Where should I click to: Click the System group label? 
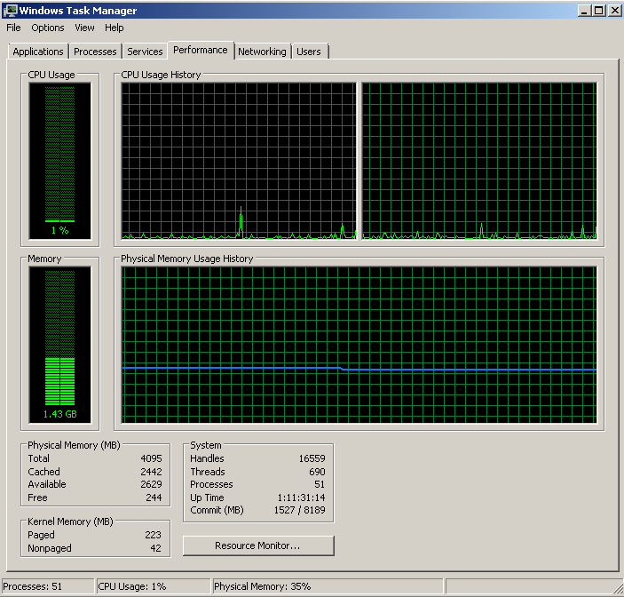(x=205, y=445)
